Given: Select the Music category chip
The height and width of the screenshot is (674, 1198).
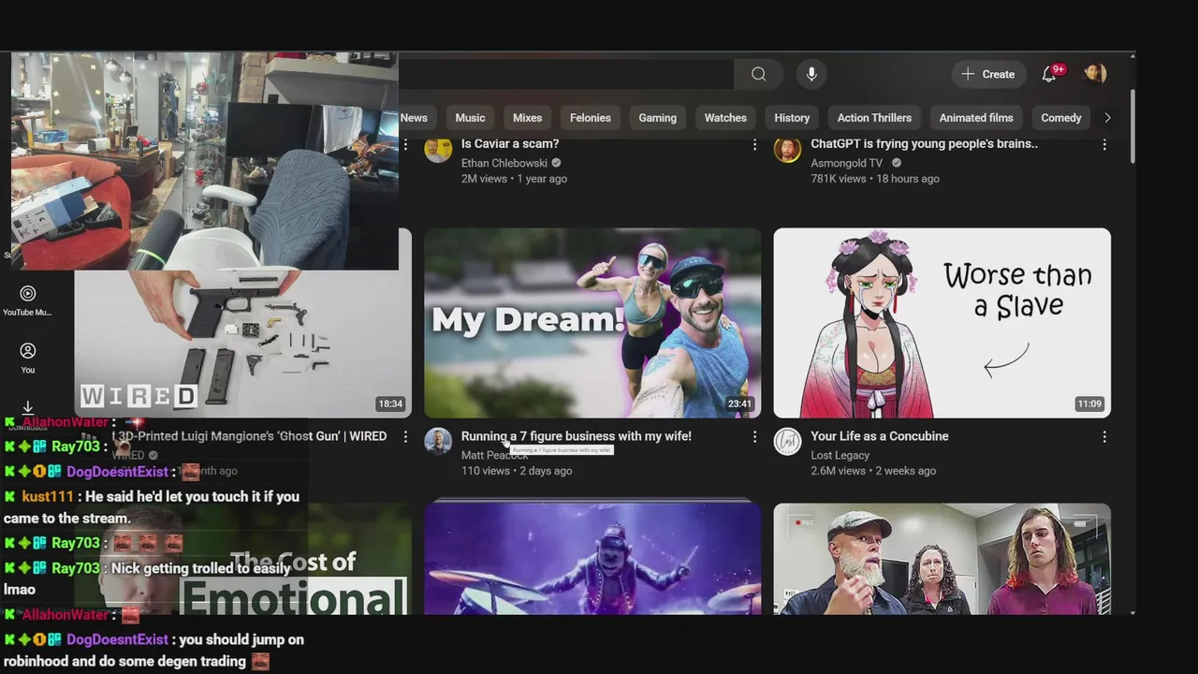Looking at the screenshot, I should [470, 118].
